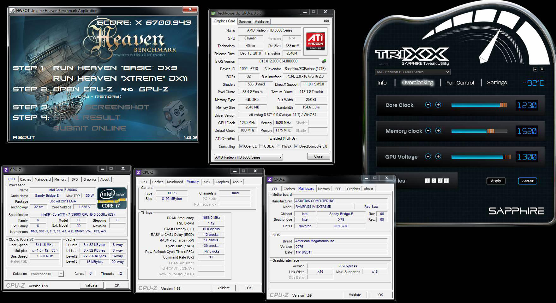Increase Memory clock with the plus button
Image resolution: width=556 pixels, height=303 pixels.
438,131
